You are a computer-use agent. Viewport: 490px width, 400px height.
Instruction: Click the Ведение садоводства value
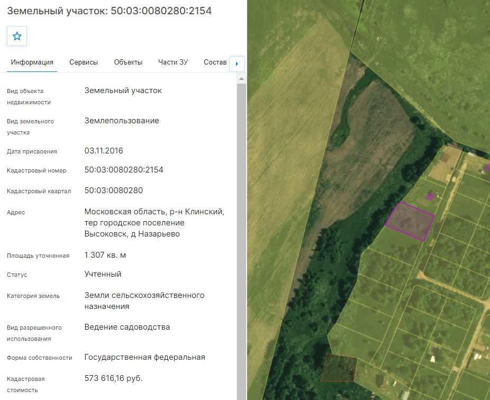[x=127, y=327]
